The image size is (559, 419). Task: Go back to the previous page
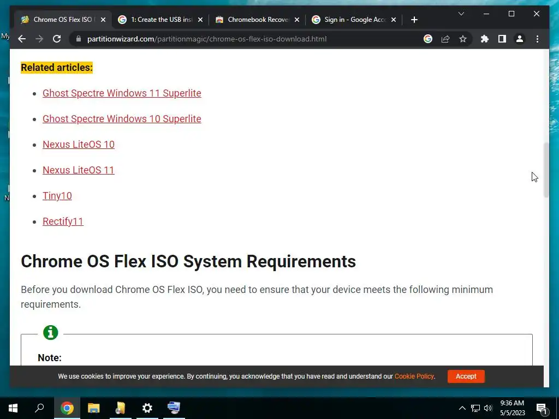(22, 39)
